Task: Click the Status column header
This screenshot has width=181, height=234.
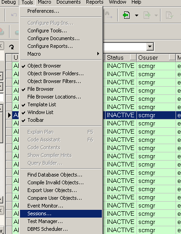Action: [x=121, y=57]
